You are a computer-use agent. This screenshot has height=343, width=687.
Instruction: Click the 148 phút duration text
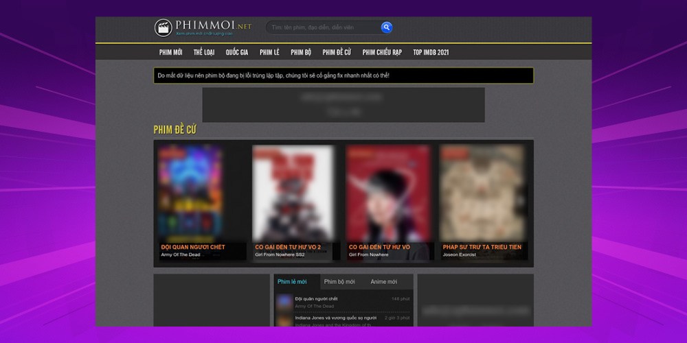(401, 299)
